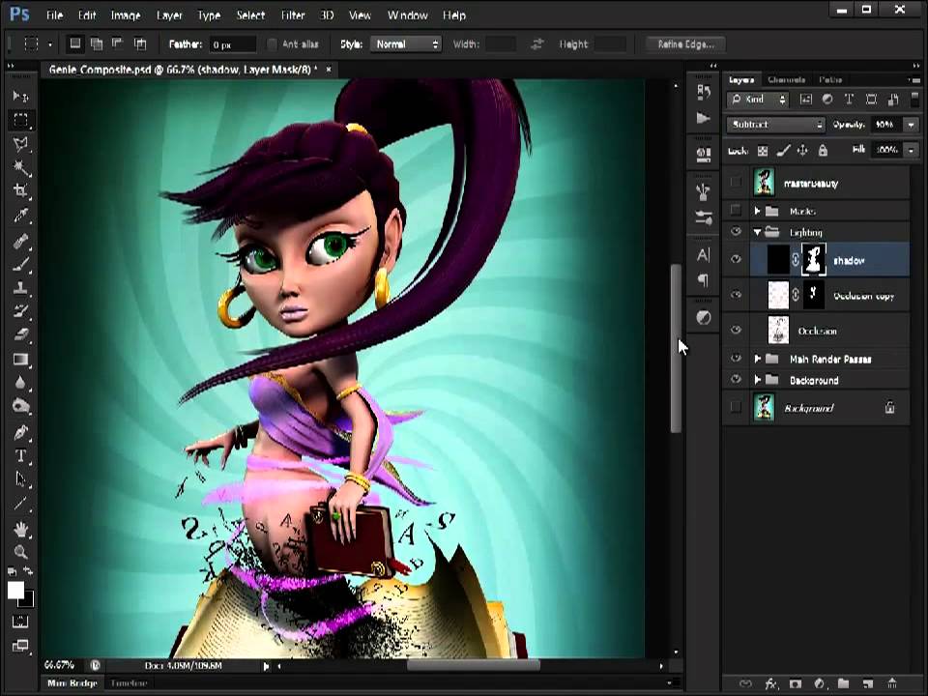
Task: Open the Layer menu
Action: [x=169, y=15]
